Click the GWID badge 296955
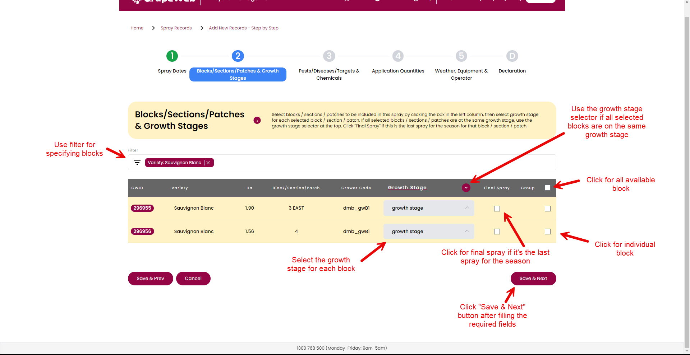 point(142,208)
